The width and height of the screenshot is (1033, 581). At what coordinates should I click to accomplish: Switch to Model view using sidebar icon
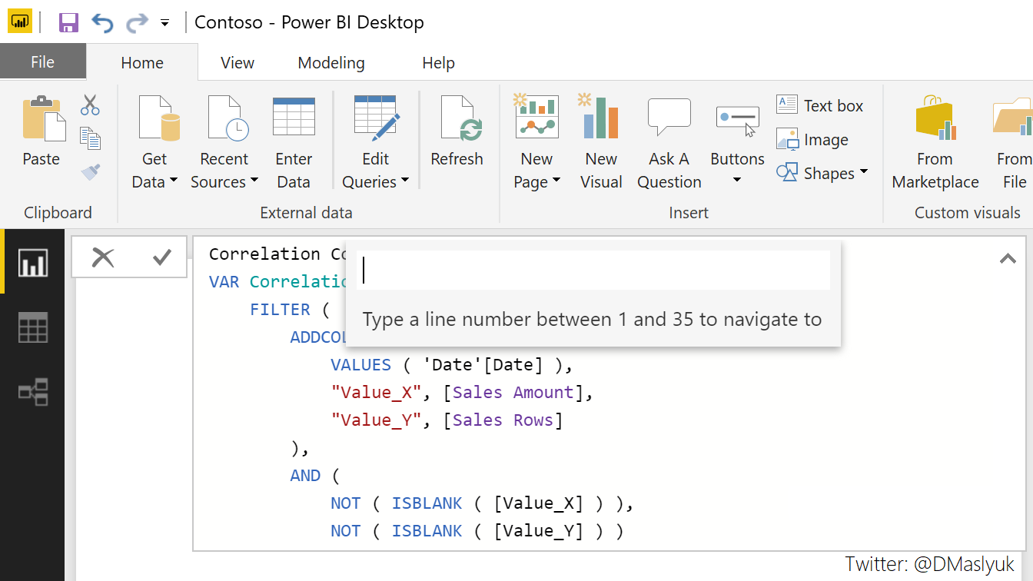(x=32, y=392)
